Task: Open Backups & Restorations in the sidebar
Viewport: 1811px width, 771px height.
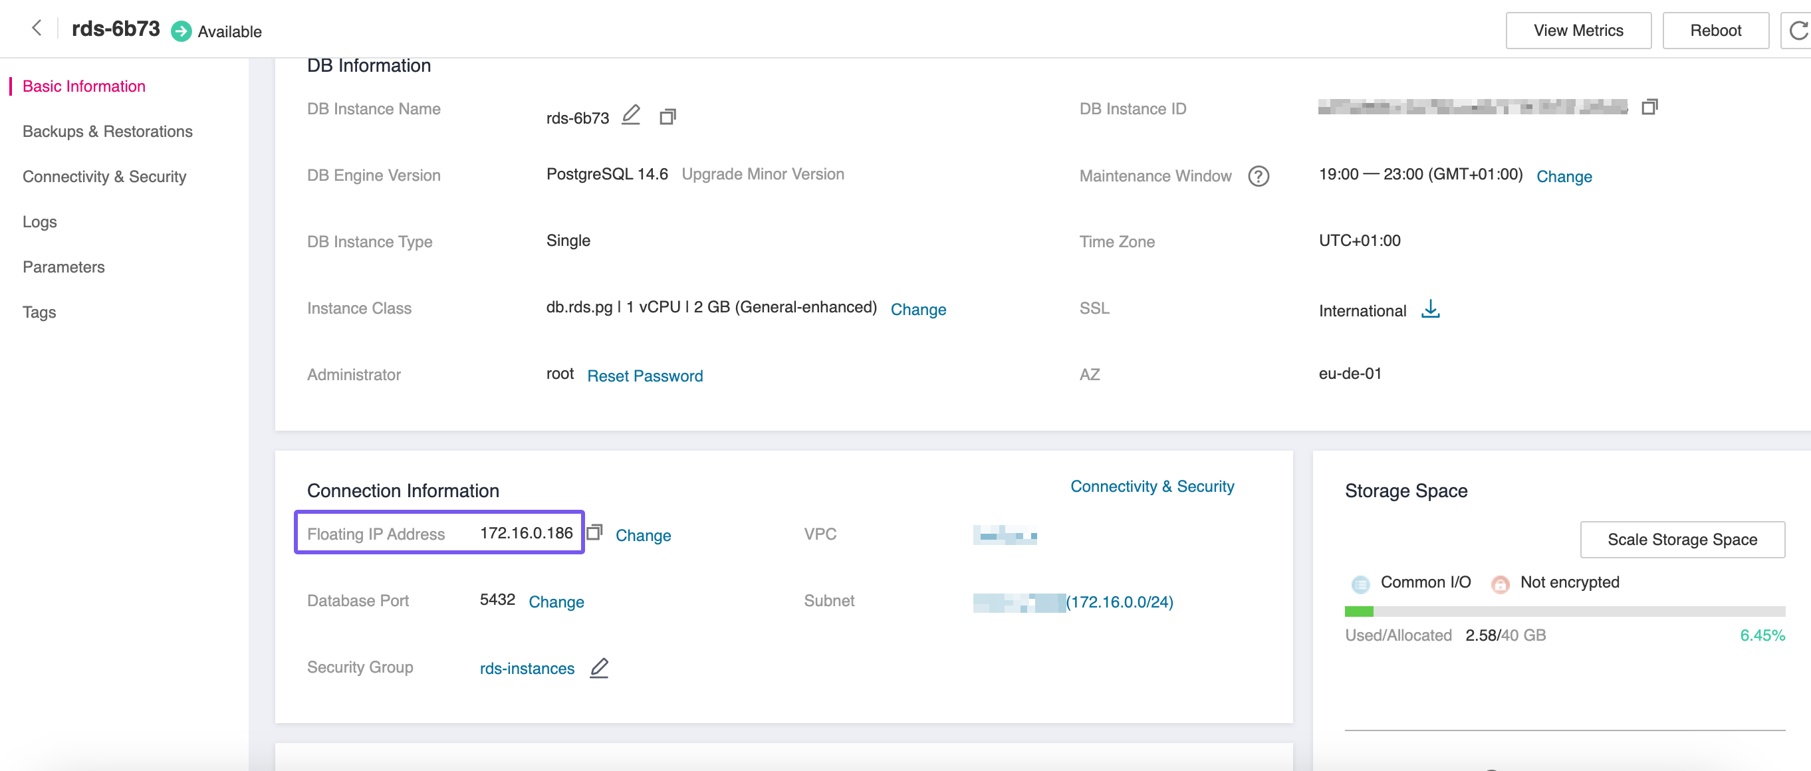Action: point(108,132)
